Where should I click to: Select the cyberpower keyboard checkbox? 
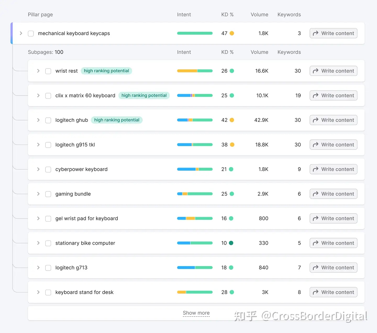[48, 169]
